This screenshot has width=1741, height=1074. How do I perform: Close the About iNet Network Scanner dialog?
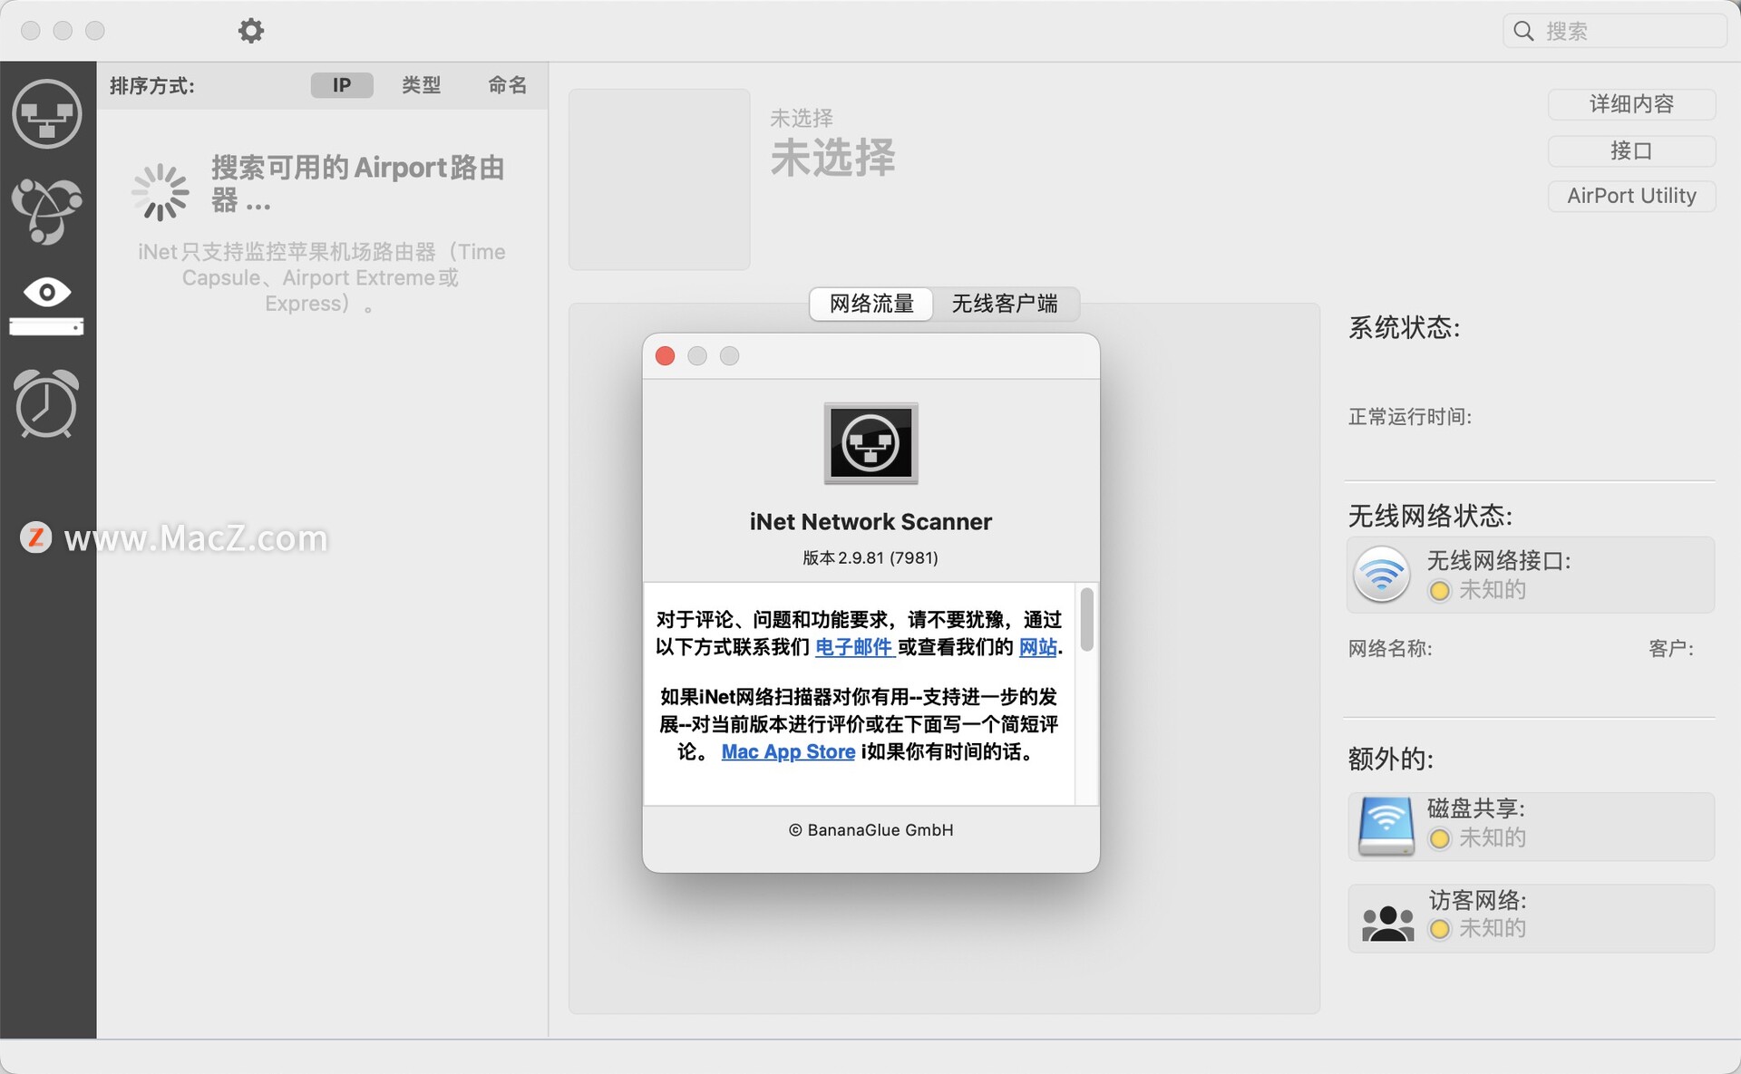[x=665, y=356]
